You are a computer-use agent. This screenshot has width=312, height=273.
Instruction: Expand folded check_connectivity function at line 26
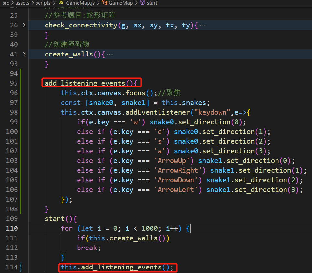(24, 25)
